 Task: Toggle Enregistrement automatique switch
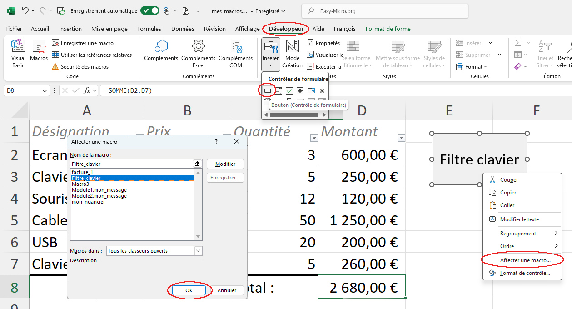(x=149, y=10)
